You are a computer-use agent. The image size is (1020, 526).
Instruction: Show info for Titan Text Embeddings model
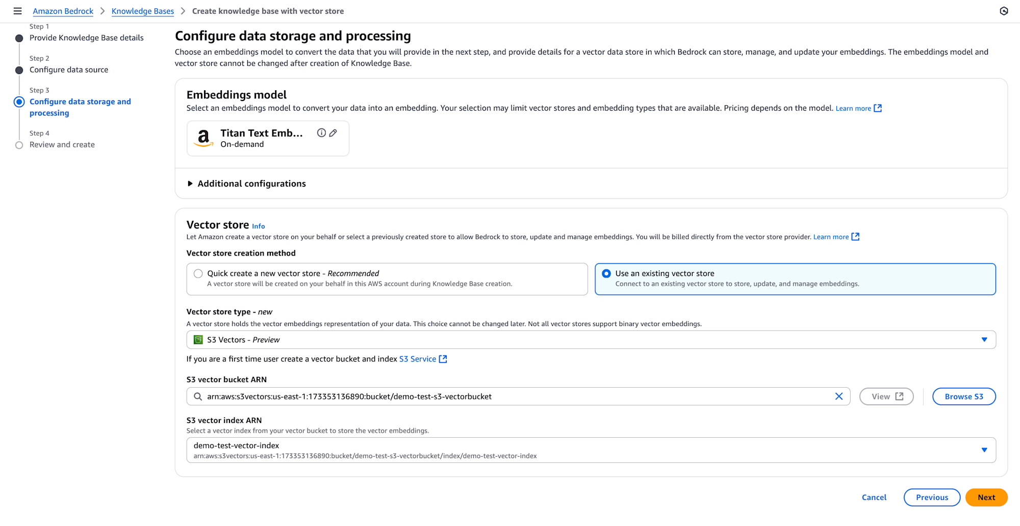pos(321,133)
